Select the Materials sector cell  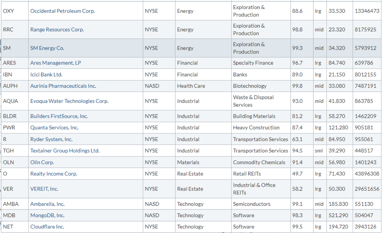click(x=203, y=162)
